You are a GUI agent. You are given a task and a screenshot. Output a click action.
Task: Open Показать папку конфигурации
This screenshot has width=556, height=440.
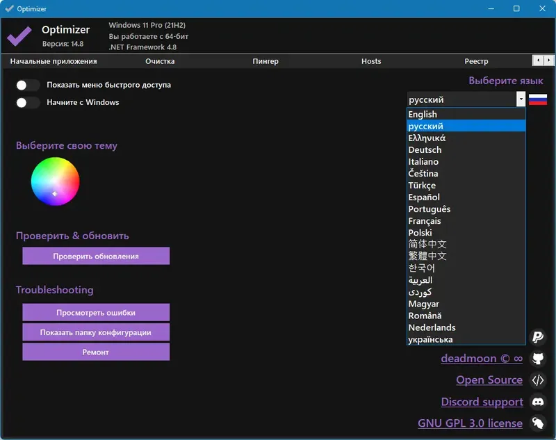(96, 332)
